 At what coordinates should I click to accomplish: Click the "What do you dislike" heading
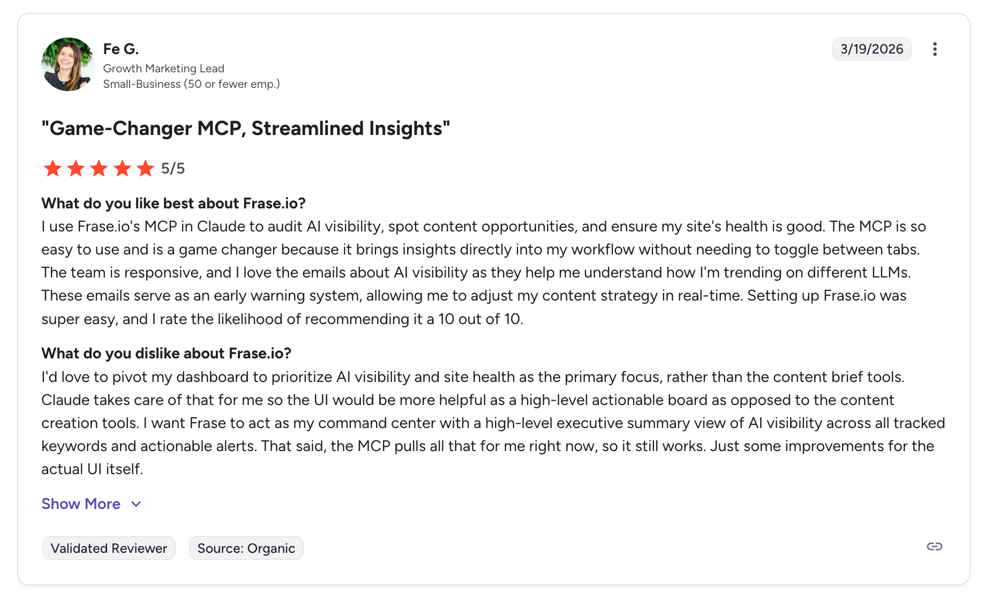166,354
